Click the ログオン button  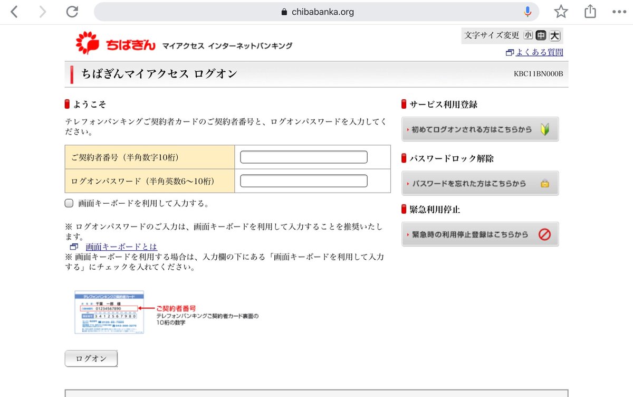coord(91,358)
